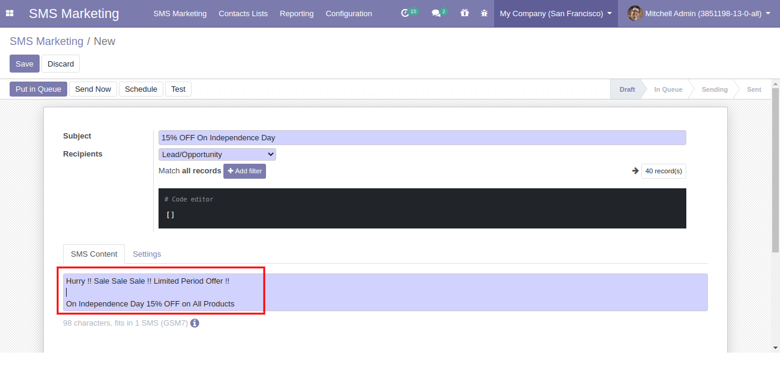This screenshot has width=780, height=382.
Task: Open the 40 record(s) button
Action: click(664, 171)
